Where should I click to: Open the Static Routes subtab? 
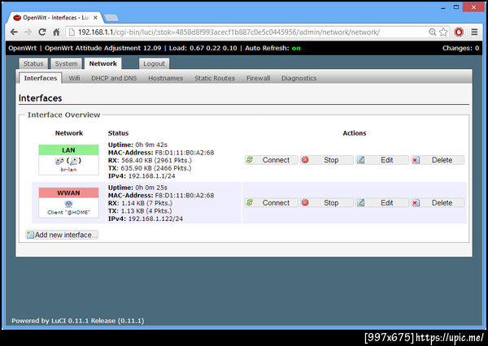[215, 78]
